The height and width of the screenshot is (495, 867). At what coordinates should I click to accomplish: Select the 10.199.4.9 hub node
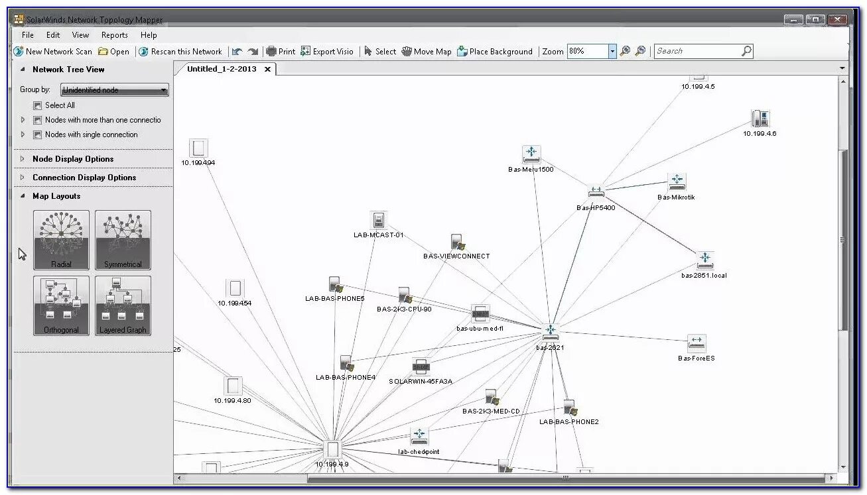point(333,449)
